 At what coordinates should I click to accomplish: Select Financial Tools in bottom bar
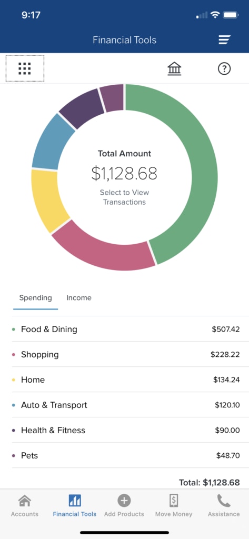click(x=75, y=506)
